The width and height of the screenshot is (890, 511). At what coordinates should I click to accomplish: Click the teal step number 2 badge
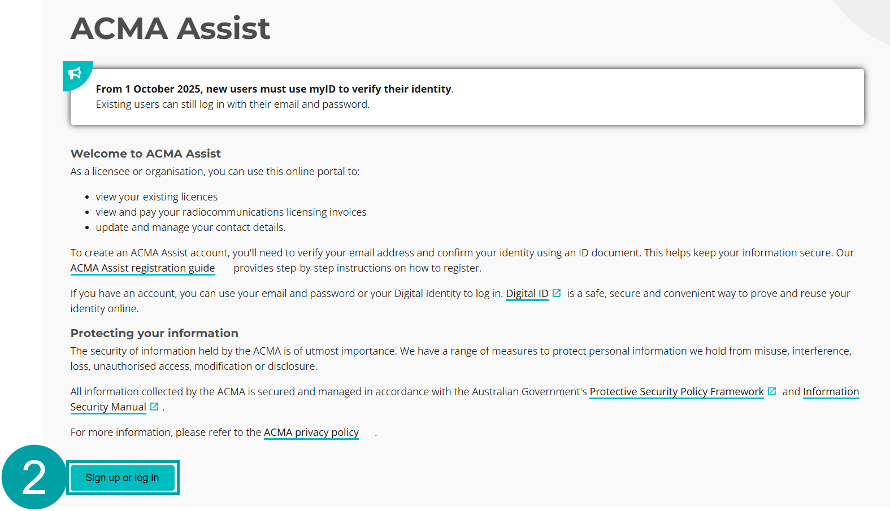click(x=33, y=478)
